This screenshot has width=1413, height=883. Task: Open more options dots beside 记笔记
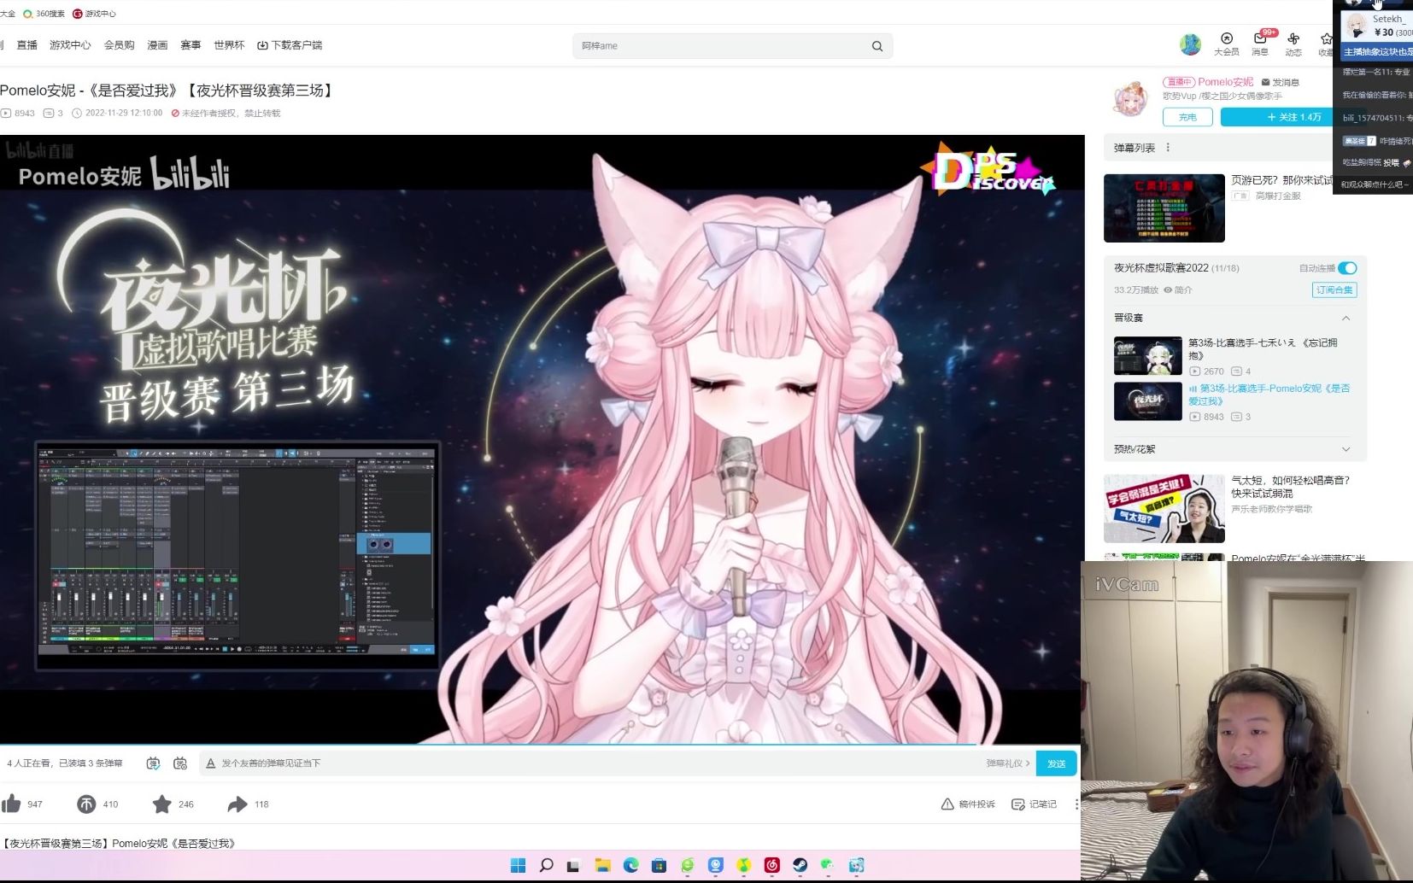(1076, 804)
